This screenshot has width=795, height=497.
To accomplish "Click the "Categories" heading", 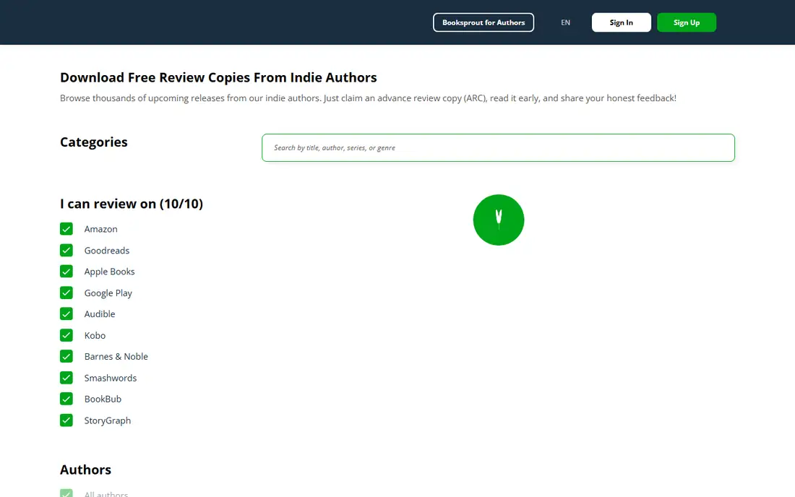I will pyautogui.click(x=94, y=142).
